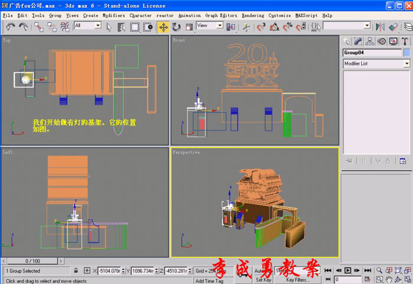
Task: Click Configure Modifier Sets icon
Action: [402, 161]
